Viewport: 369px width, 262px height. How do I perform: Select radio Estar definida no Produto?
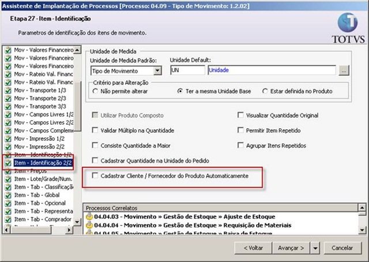point(265,91)
